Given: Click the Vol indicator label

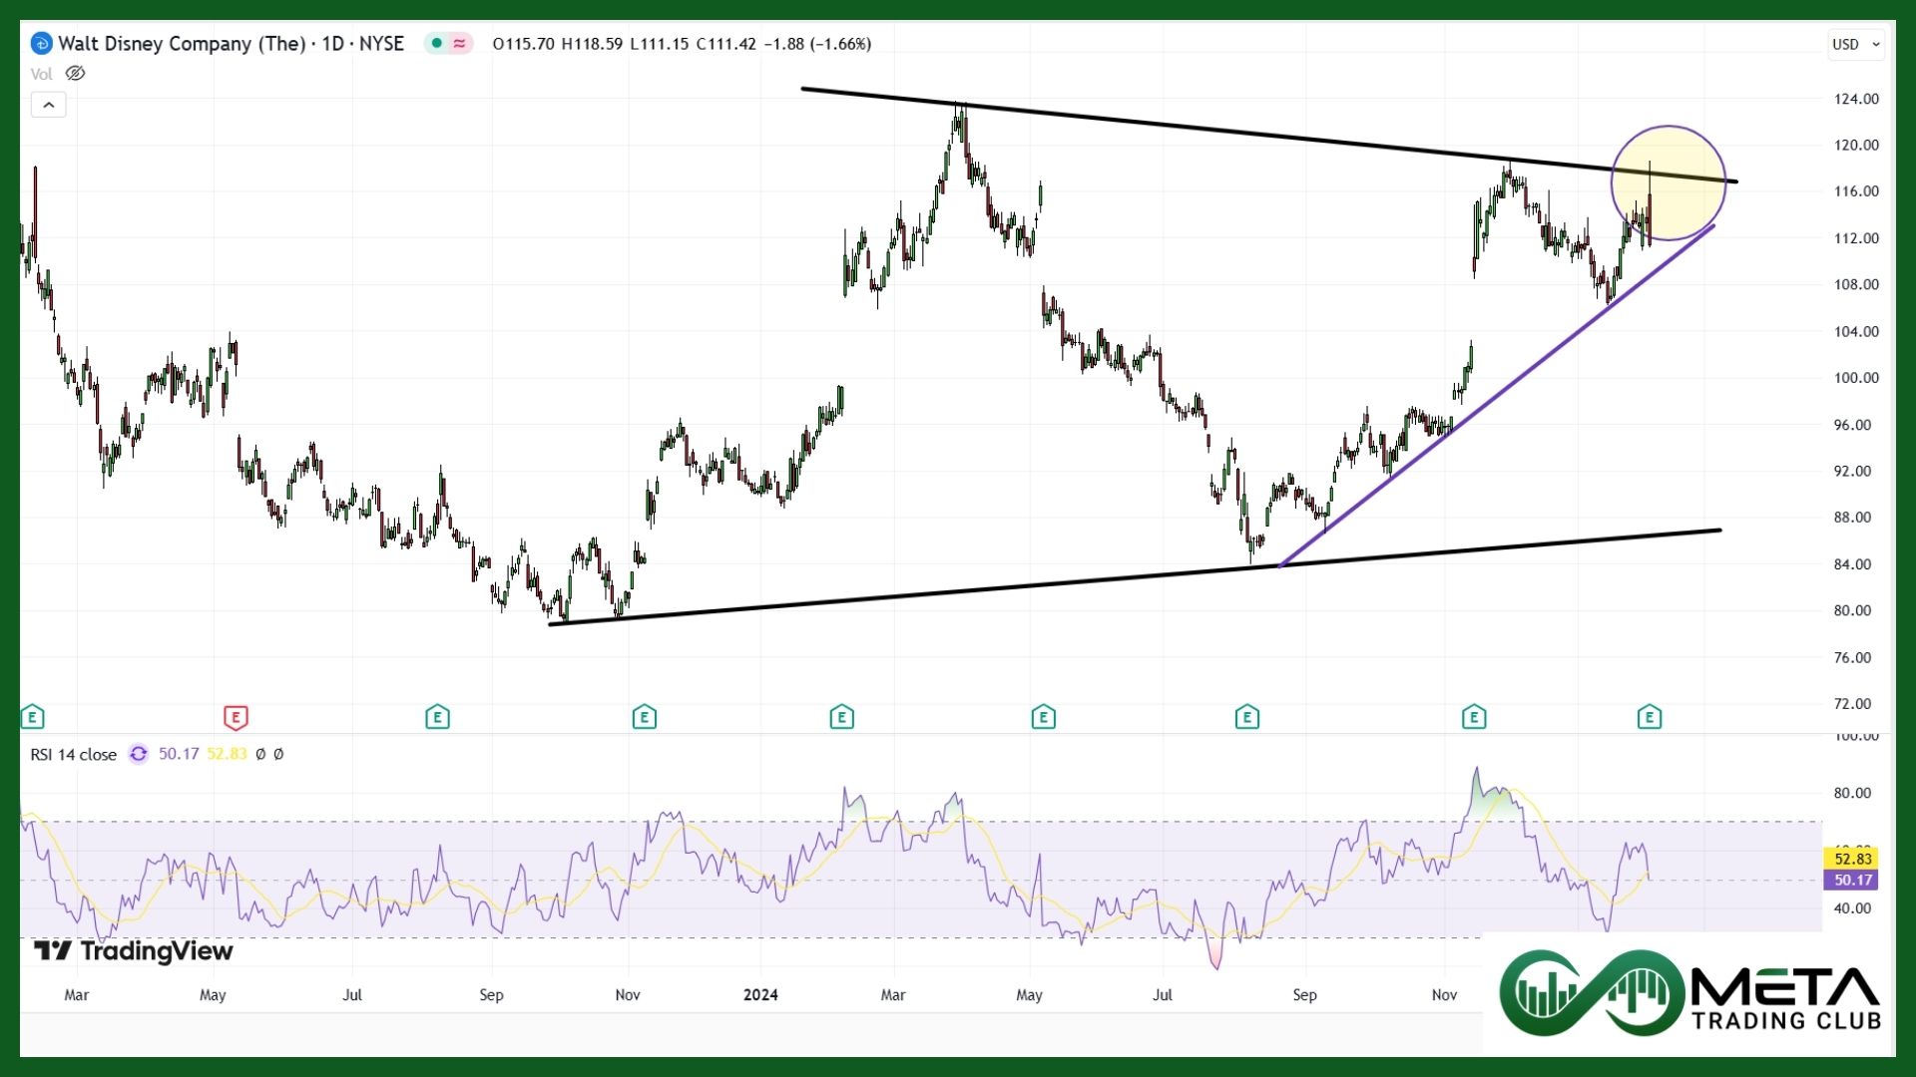Looking at the screenshot, I should 41,74.
